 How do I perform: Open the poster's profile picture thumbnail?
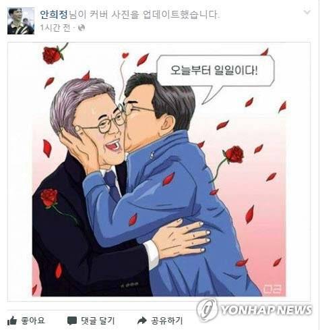21,21
